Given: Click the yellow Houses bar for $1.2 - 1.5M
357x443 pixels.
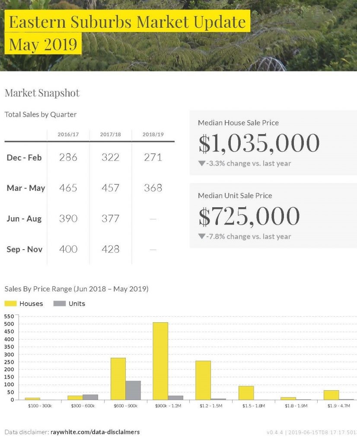Looking at the screenshot, I should [x=203, y=380].
